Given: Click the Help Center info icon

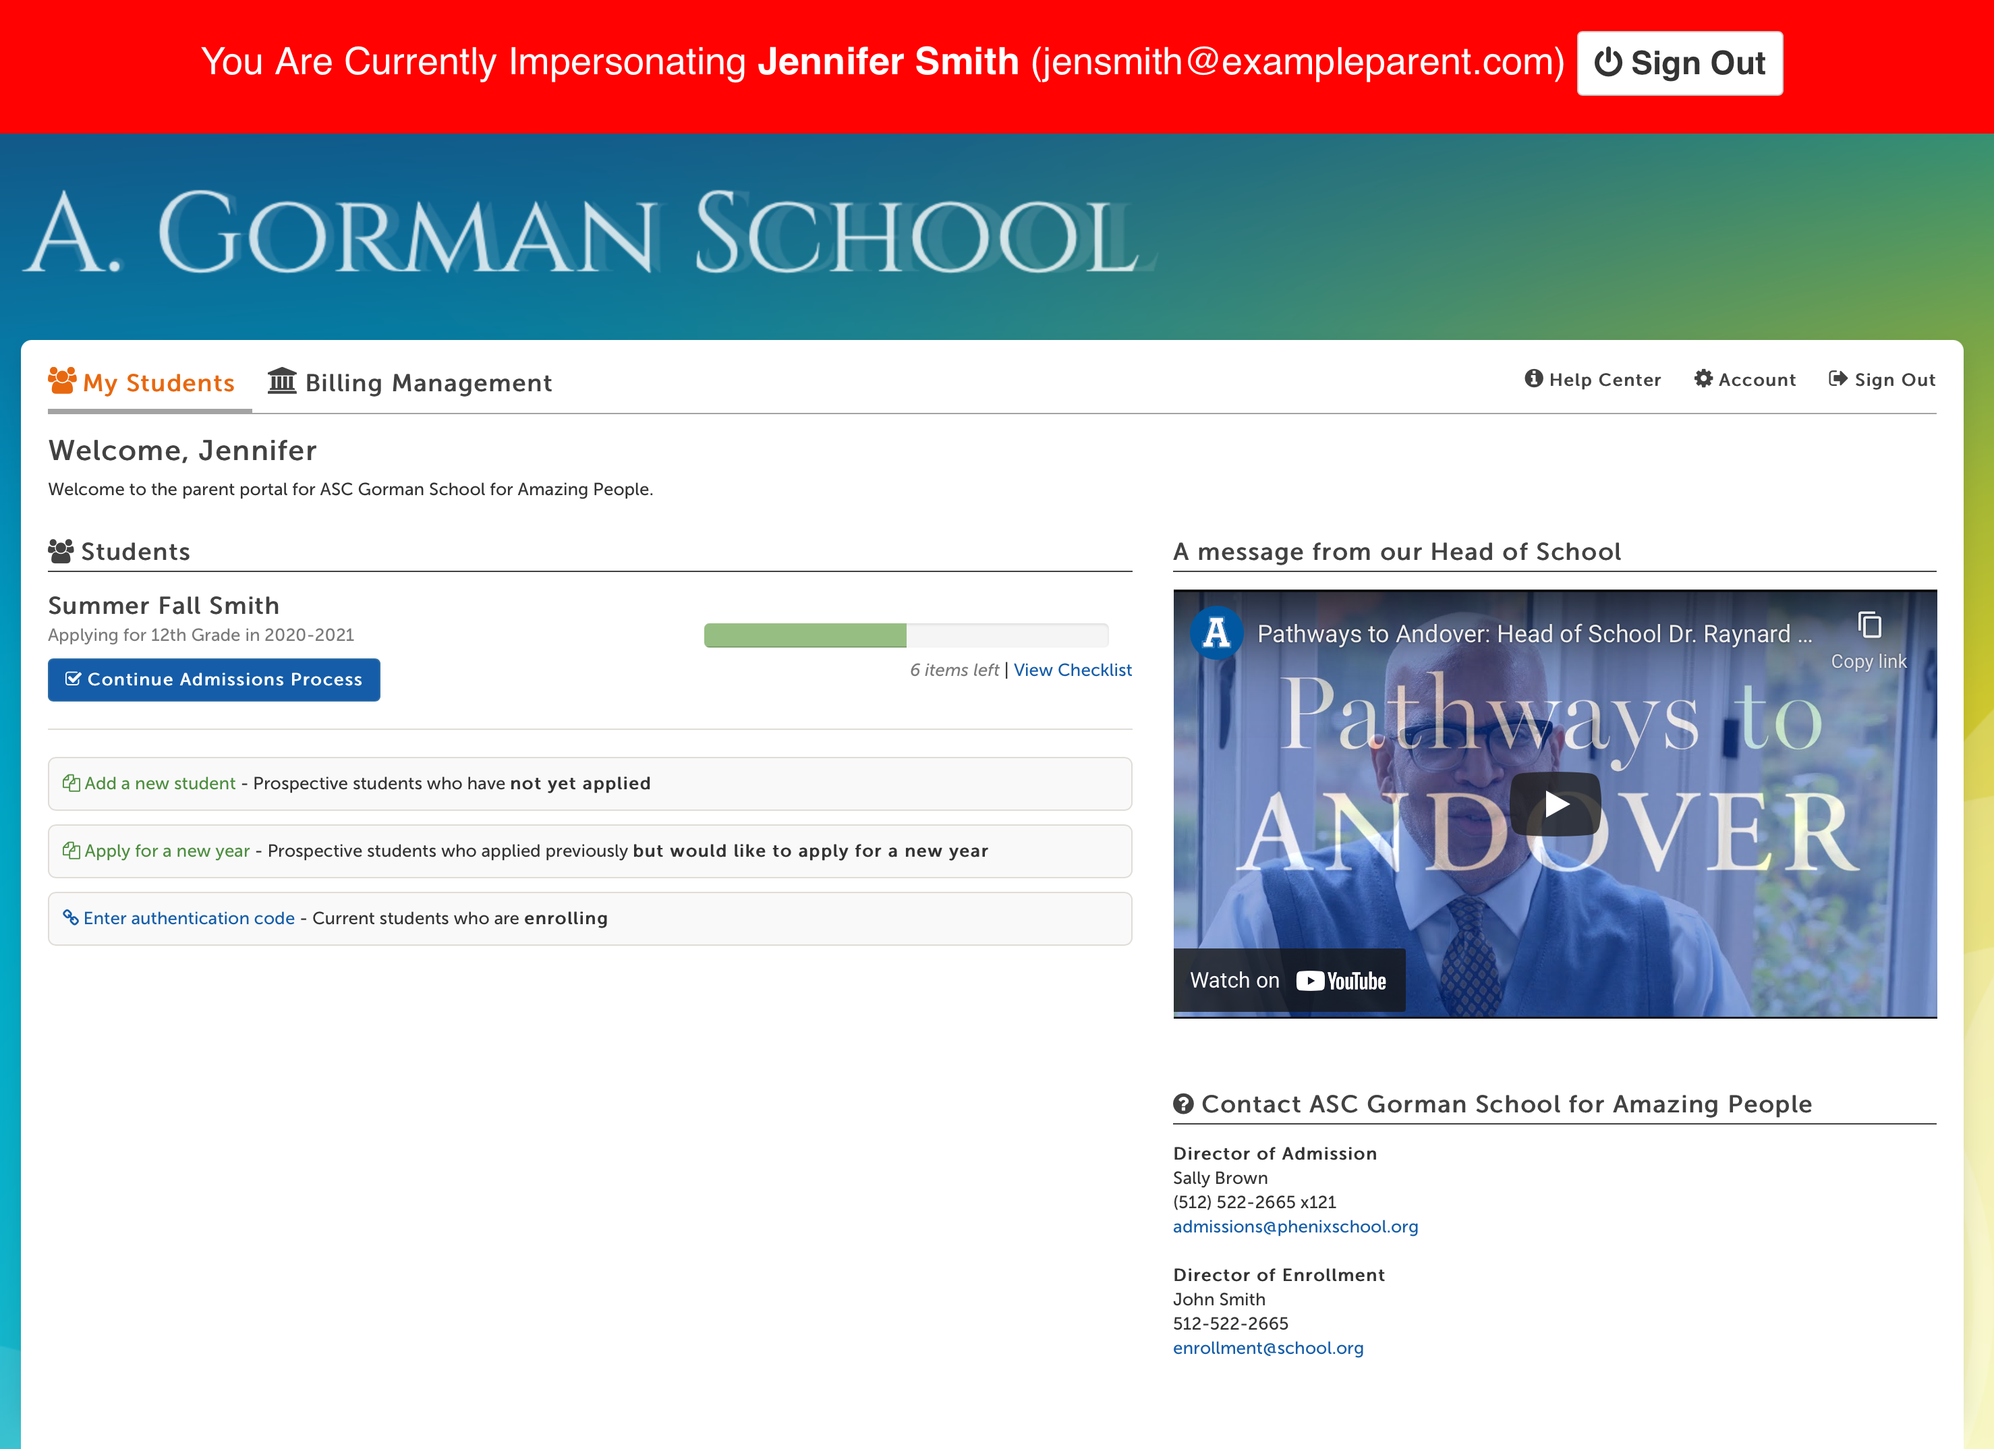Looking at the screenshot, I should pyautogui.click(x=1533, y=379).
